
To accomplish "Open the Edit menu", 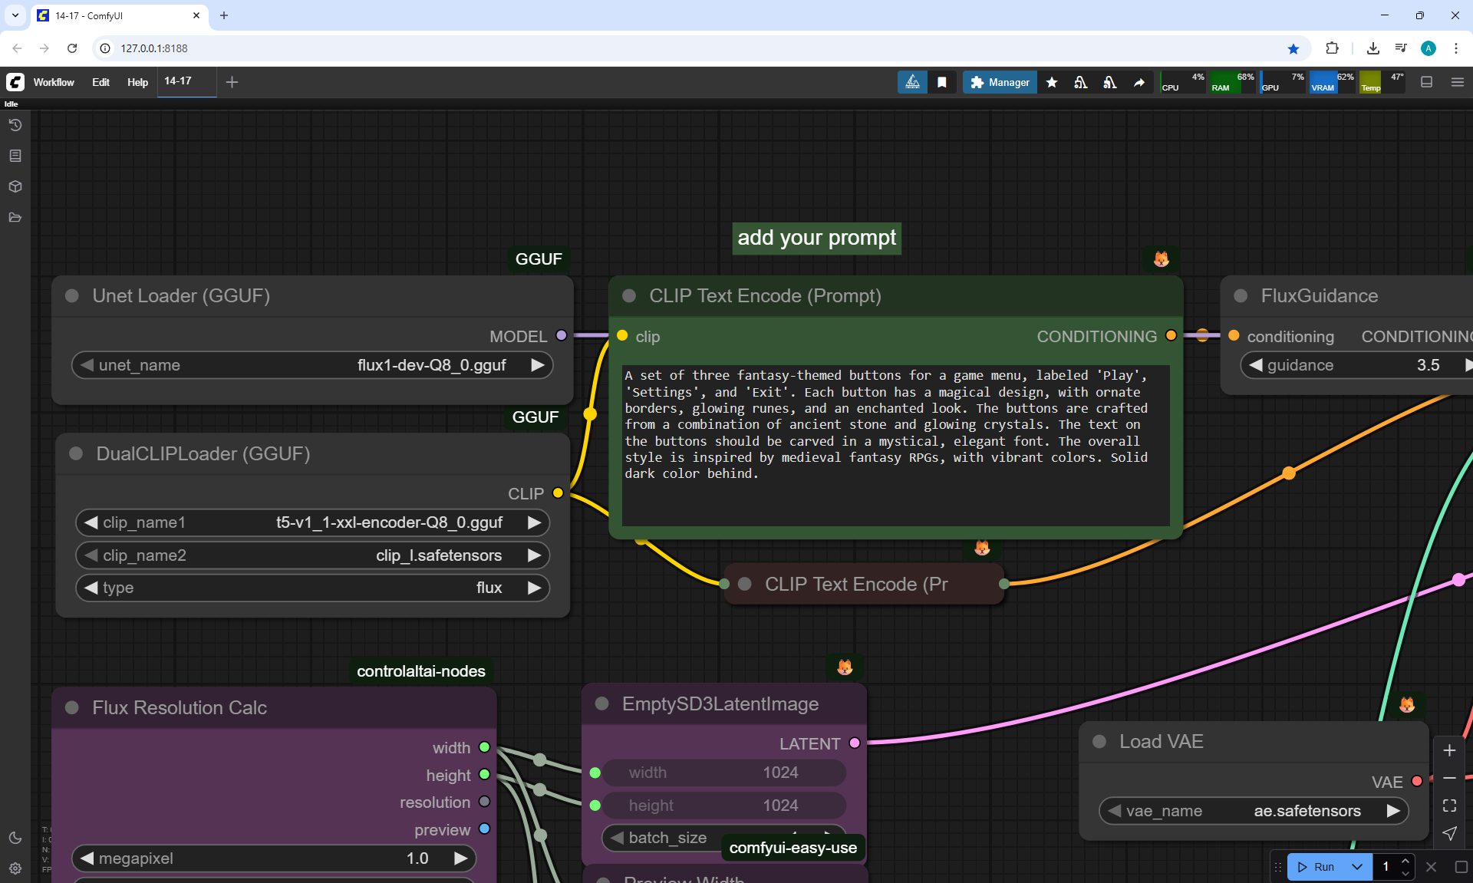I will [x=101, y=82].
